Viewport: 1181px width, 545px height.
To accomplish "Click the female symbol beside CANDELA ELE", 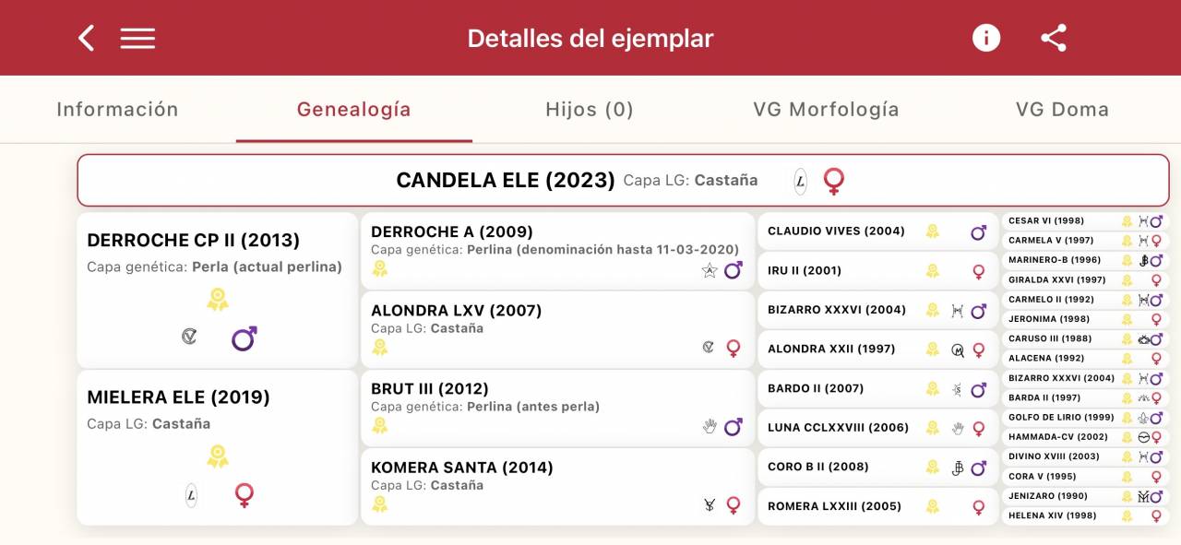I will 834,181.
